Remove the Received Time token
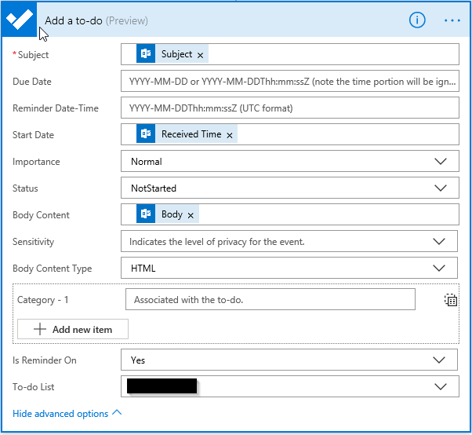472x435 pixels. pos(229,135)
